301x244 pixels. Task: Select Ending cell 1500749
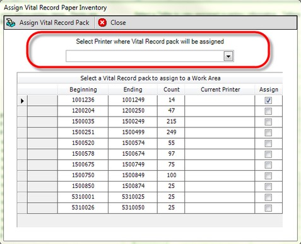click(133, 165)
